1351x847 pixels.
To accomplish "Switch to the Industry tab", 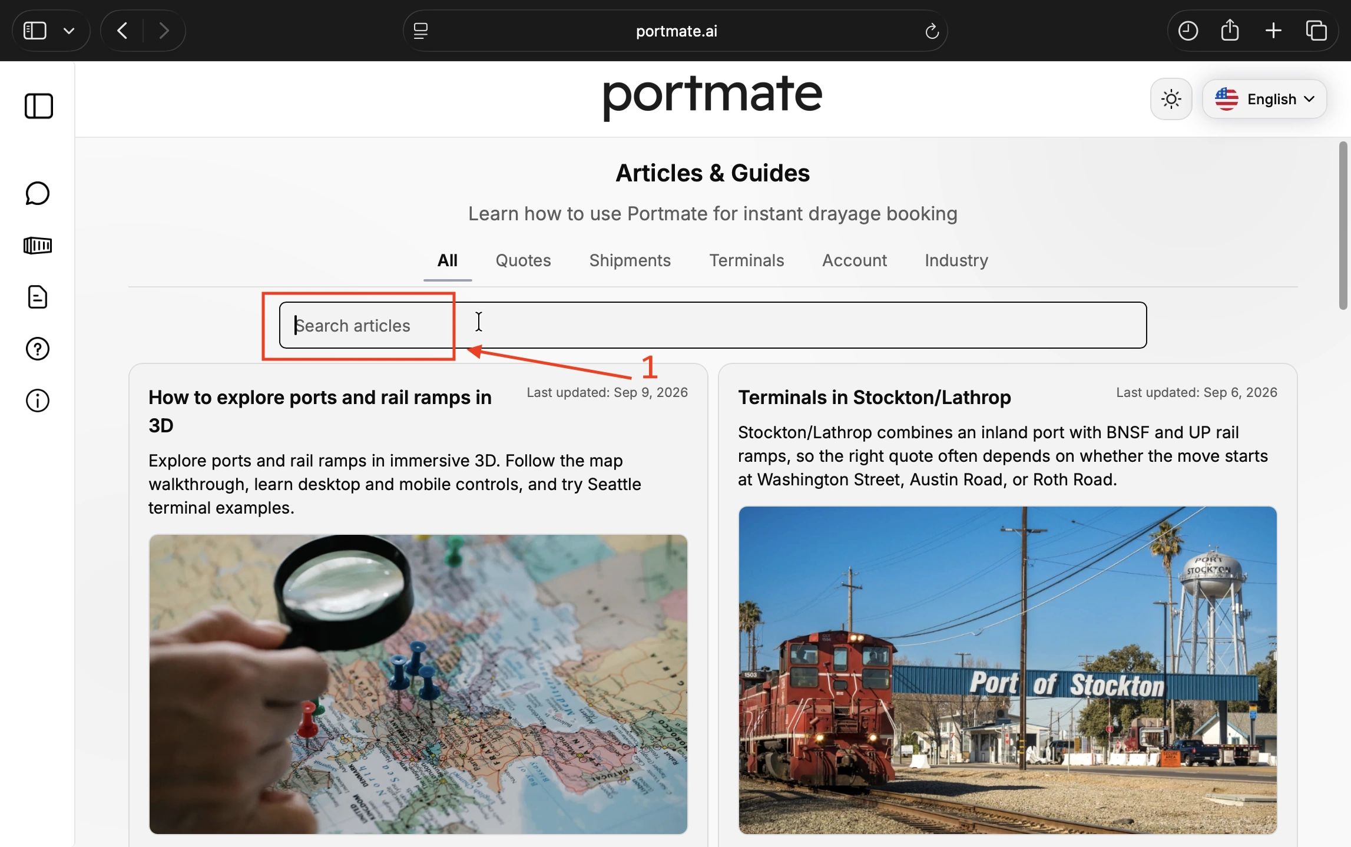I will [956, 260].
